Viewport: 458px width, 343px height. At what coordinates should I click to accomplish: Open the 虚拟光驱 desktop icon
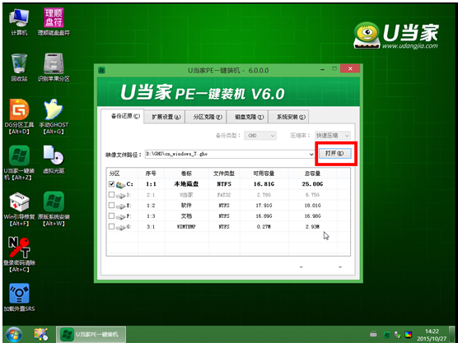[54, 160]
